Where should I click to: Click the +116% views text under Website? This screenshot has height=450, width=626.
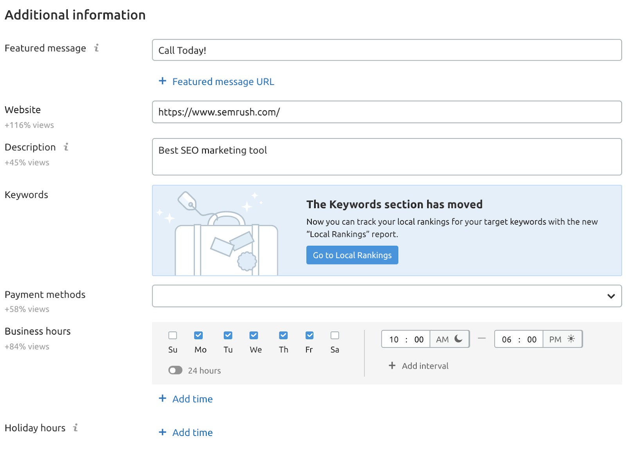29,125
